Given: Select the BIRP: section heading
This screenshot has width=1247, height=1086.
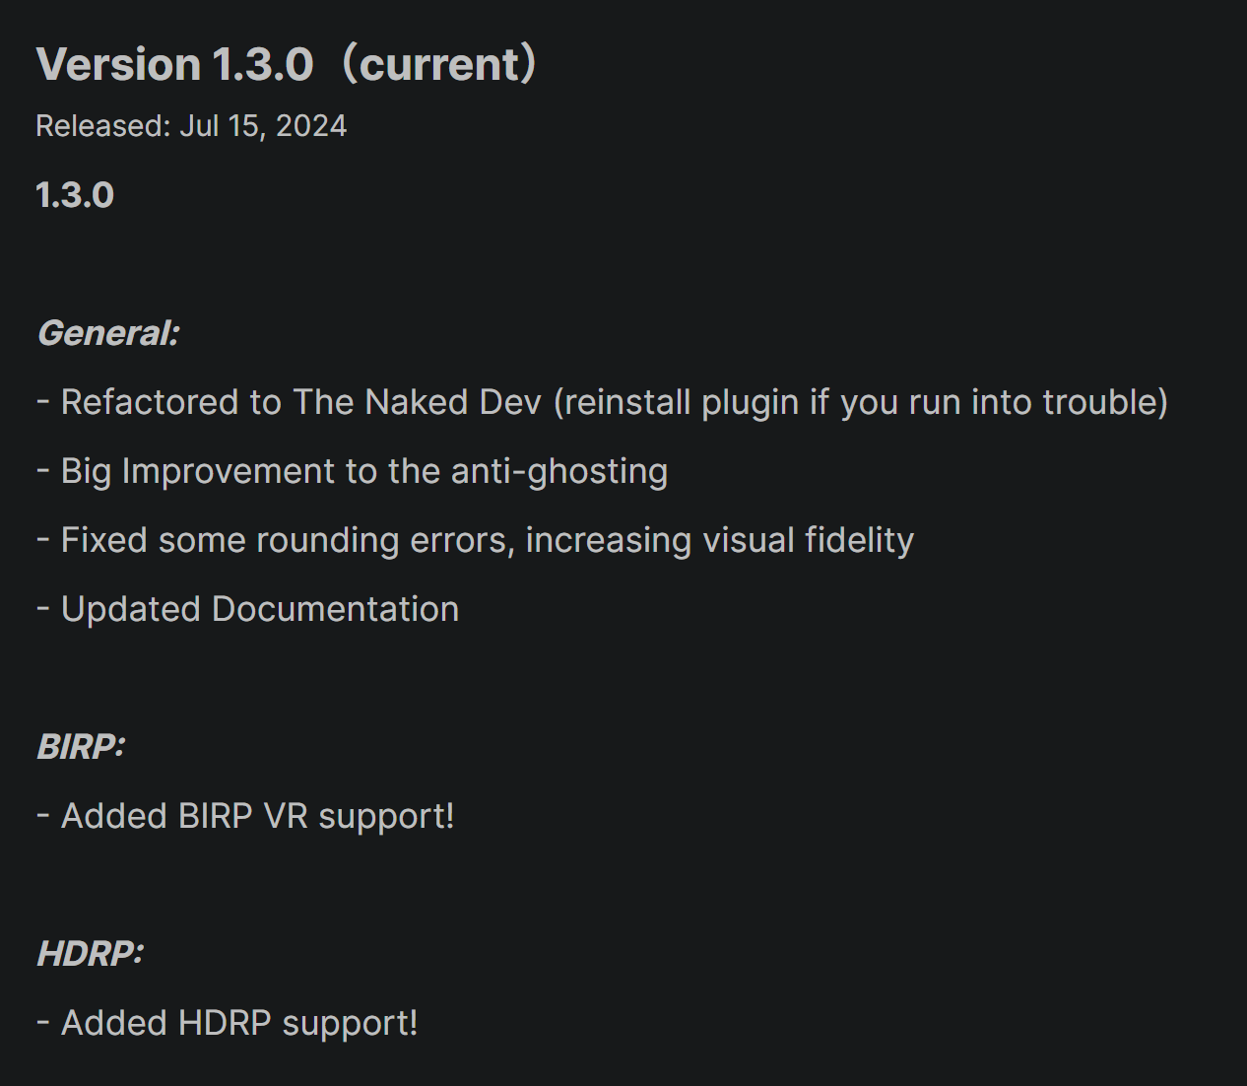Looking at the screenshot, I should [81, 747].
